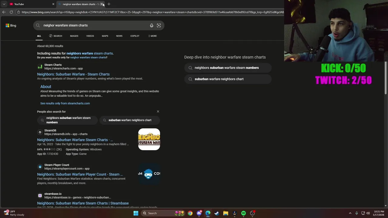Click the neighbors warfare steam charts correction link
Screen dimensions: 388x218
click(90, 53)
